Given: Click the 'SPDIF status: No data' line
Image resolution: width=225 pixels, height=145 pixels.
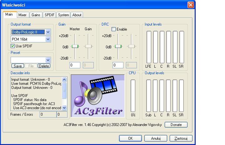Looking at the screenshot, I should [30, 100].
